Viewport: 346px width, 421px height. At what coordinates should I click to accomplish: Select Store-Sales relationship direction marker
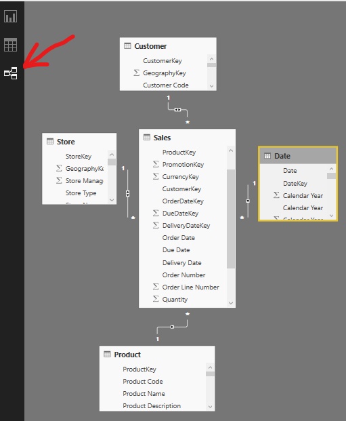click(x=128, y=193)
